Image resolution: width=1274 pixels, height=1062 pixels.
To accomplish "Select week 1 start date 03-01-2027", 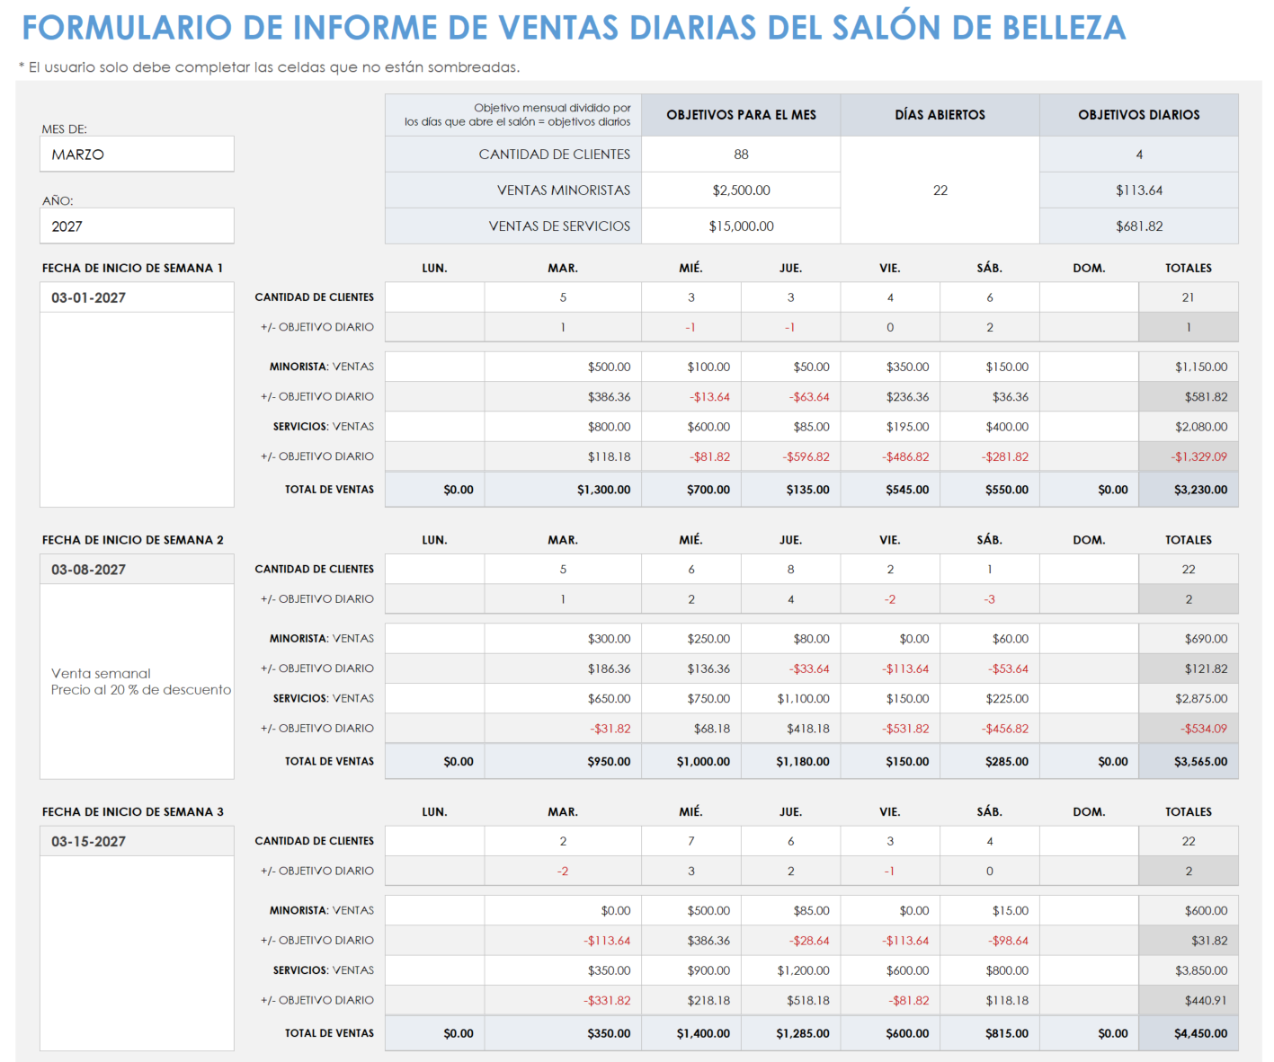I will (x=137, y=297).
